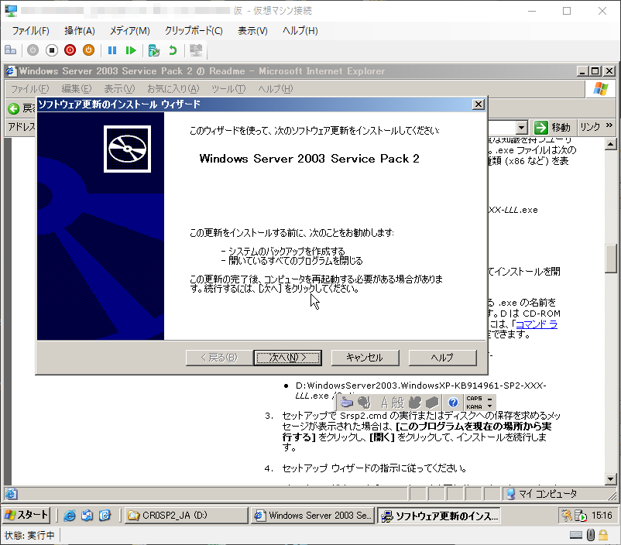This screenshot has height=545, width=621.
Task: Click IE title bar page icon
Action: tap(11, 71)
